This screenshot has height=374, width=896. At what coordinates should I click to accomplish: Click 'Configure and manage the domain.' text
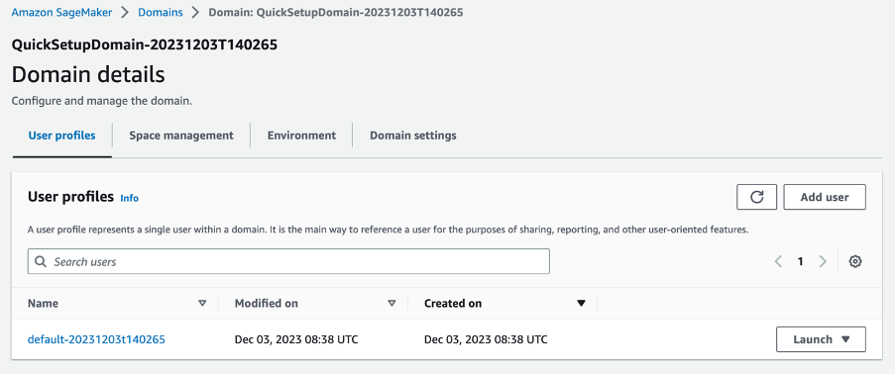point(102,102)
